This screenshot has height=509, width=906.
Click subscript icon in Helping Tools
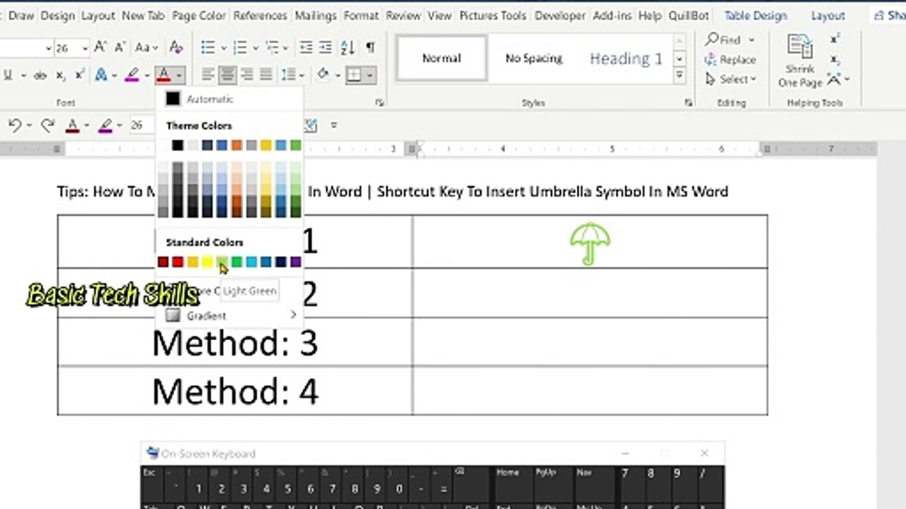835,59
